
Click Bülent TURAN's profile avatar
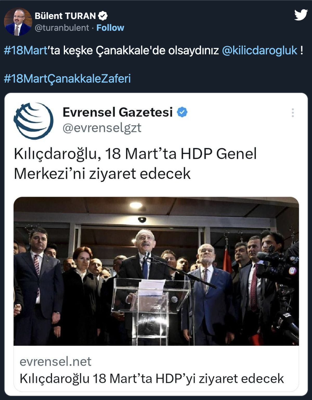pyautogui.click(x=18, y=22)
